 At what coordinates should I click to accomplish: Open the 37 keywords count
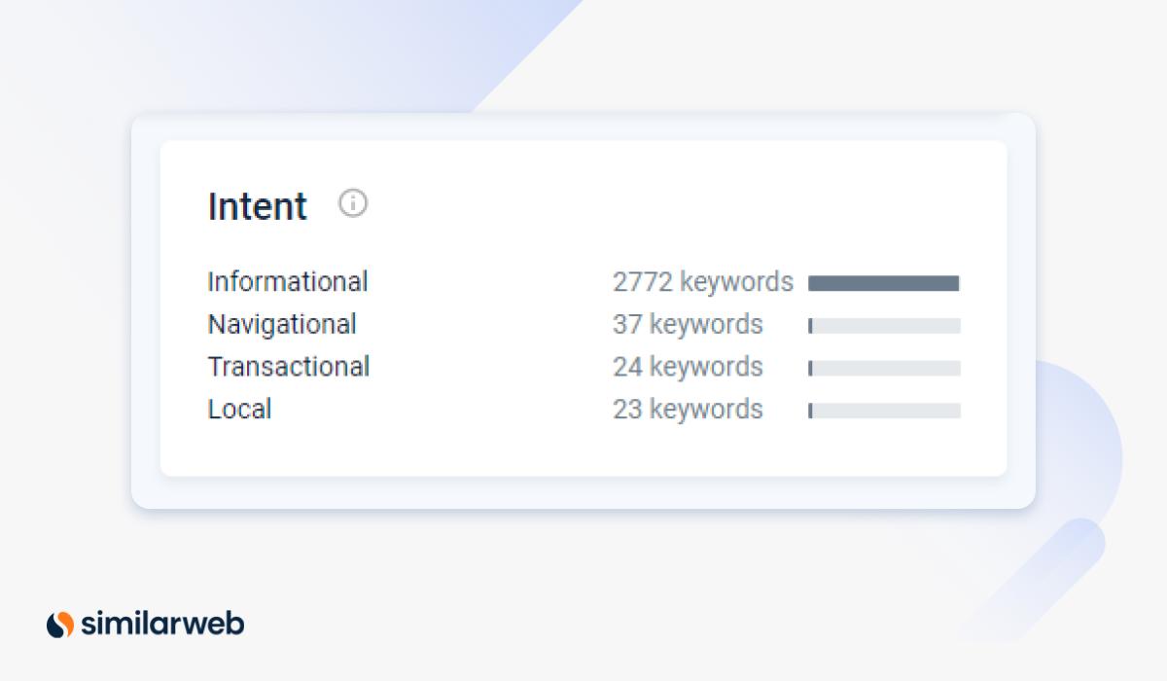tap(688, 324)
